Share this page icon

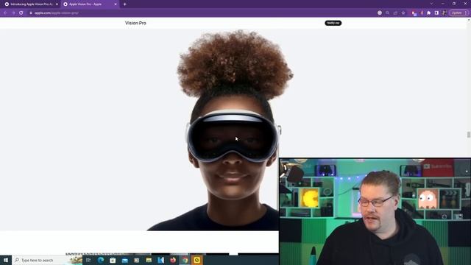(x=395, y=13)
